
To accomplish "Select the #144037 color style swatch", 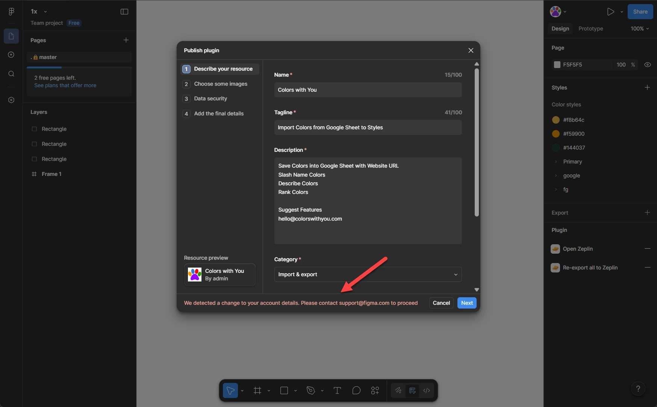I will pos(556,148).
